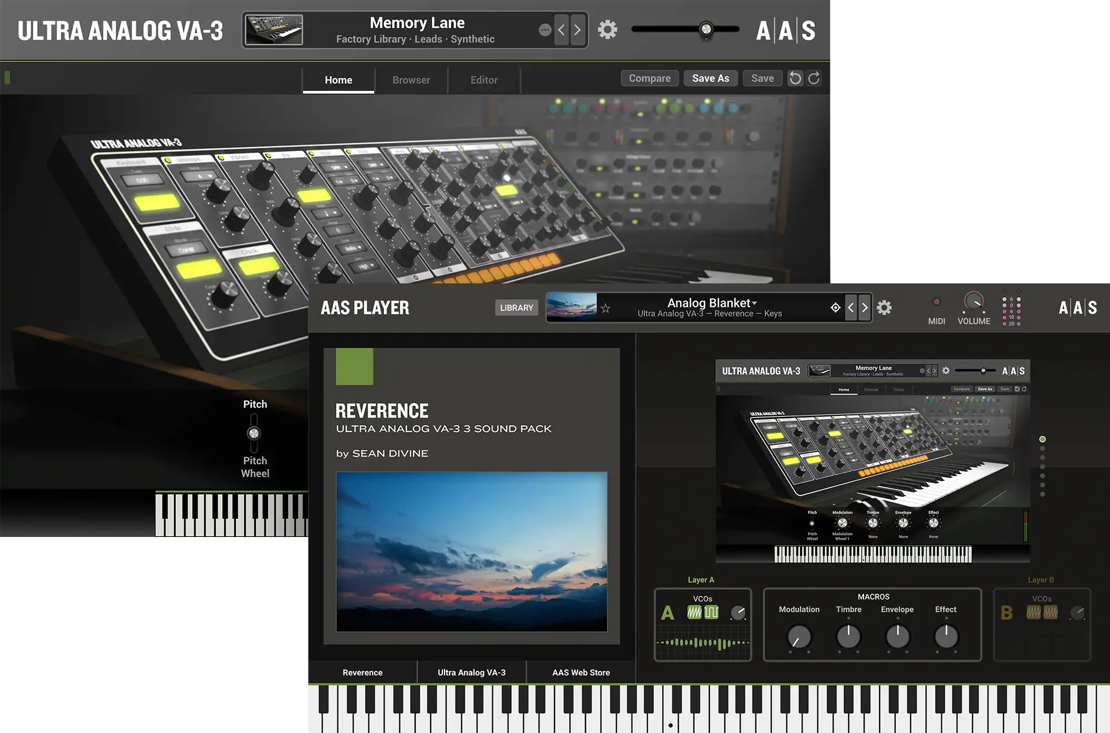Click the MIDI indicator in AAS Player
This screenshot has height=733, width=1110.
pos(936,302)
